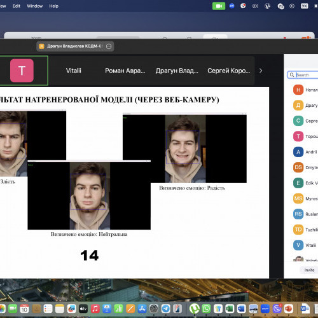The image size is (318, 318).
Task: Select Драгун Влад... participant tile
Action: [177, 71]
